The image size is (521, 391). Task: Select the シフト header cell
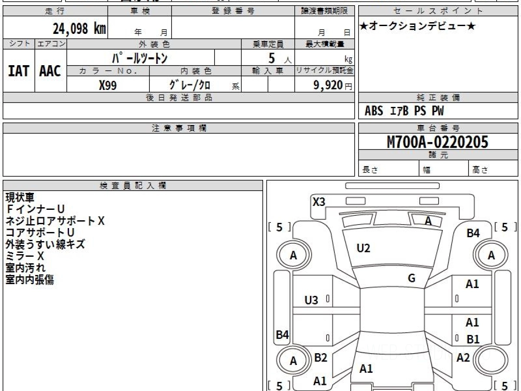tap(19, 44)
